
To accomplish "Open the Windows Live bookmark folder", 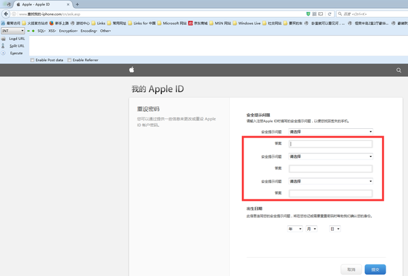I will pos(247,23).
